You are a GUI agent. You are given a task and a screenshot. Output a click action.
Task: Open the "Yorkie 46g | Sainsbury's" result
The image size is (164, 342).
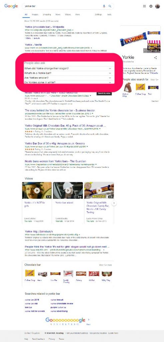pos(39,231)
